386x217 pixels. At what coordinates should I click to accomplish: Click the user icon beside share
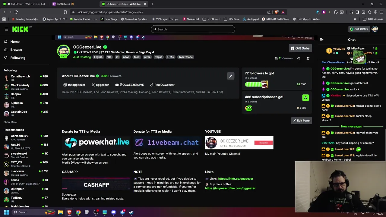[x=308, y=58]
